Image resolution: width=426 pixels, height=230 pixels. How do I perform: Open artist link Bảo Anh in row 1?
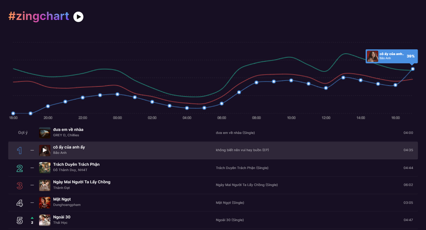click(60, 153)
